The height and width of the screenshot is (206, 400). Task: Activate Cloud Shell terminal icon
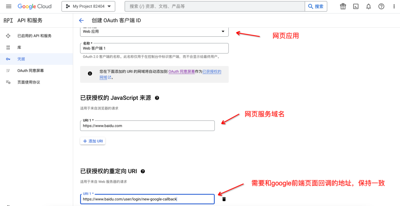[356, 6]
